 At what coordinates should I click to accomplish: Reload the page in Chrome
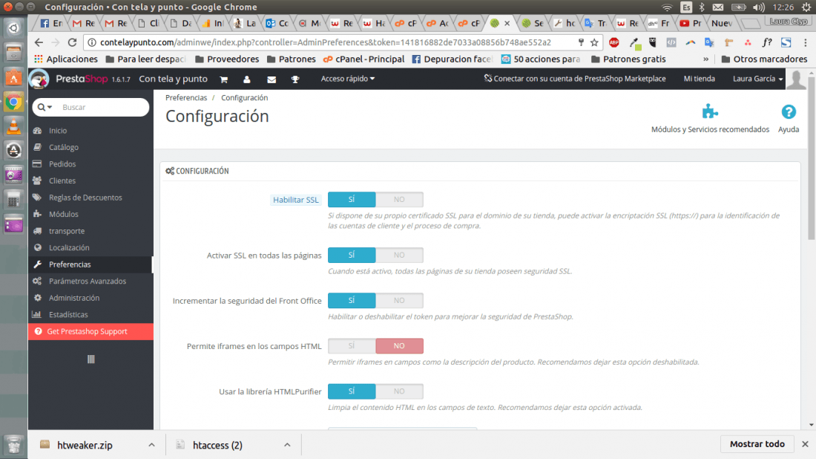[73, 42]
